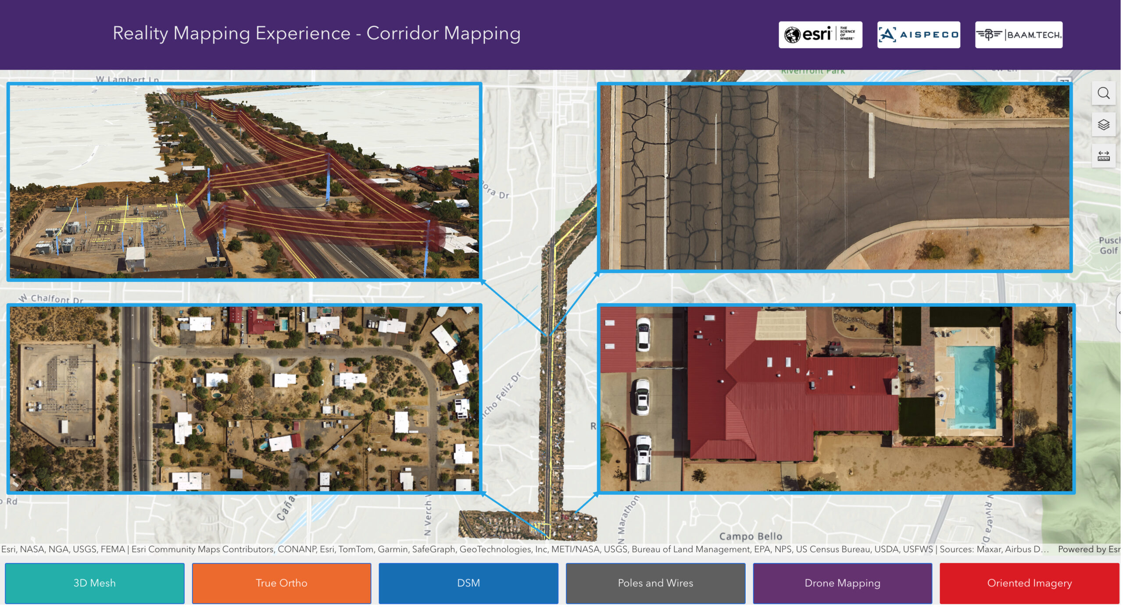Click the BAAM.TECH logo

click(1018, 35)
